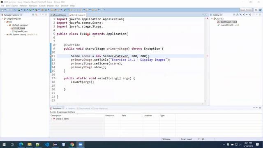This screenshot has width=263, height=148.
Task: Click the error mark in editor overview ruler
Action: click(207, 56)
